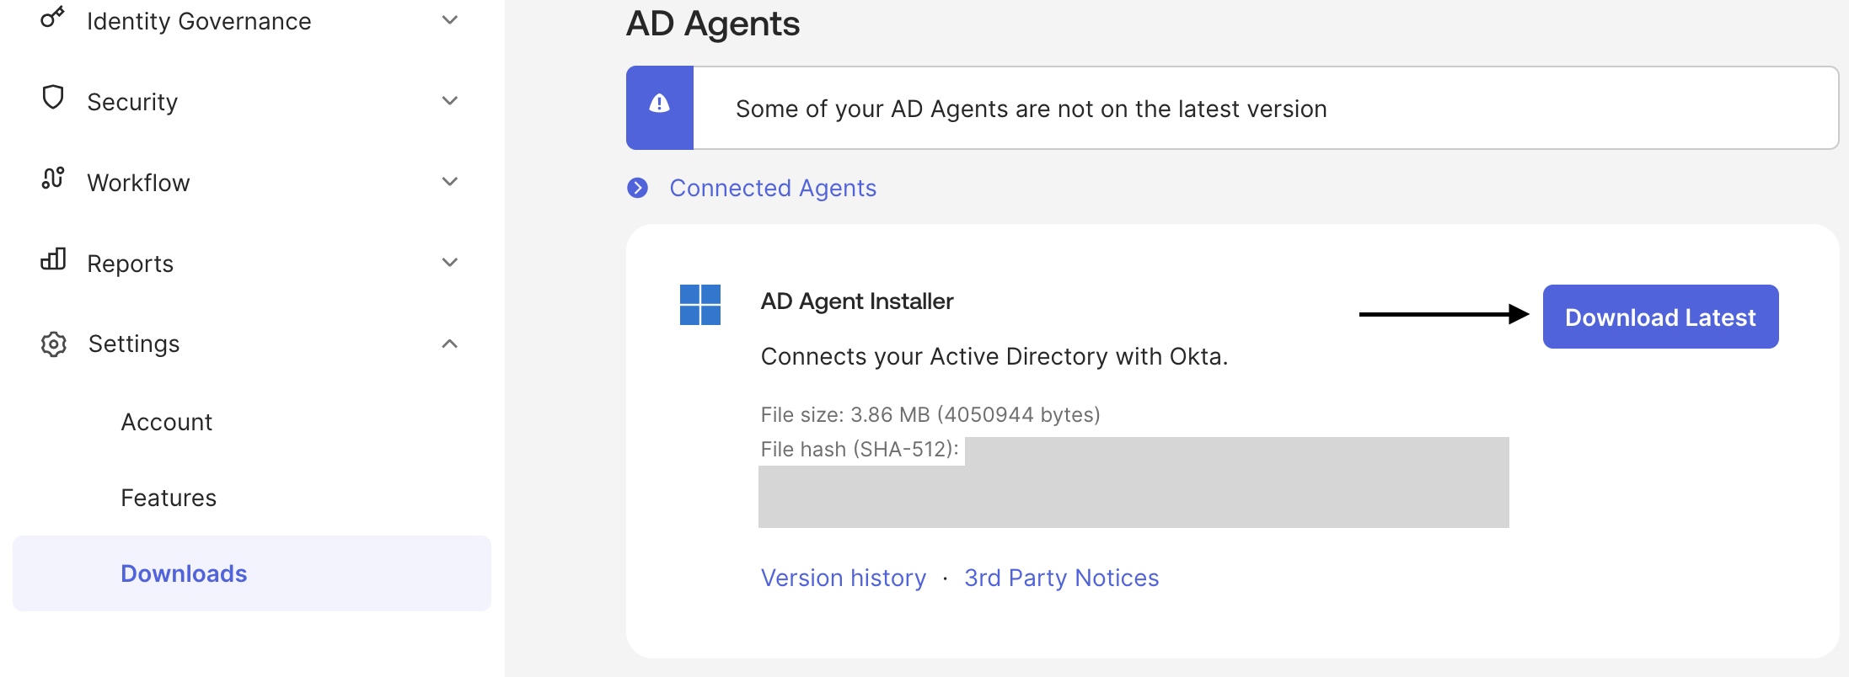
Task: Open the Version history link
Action: [844, 578]
